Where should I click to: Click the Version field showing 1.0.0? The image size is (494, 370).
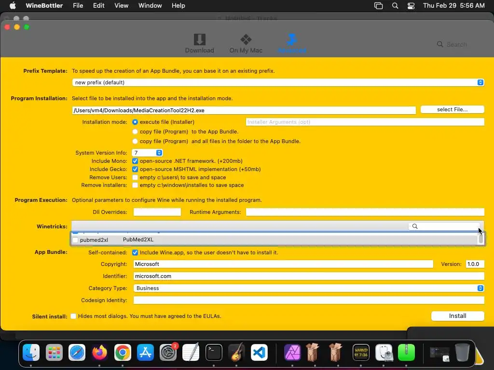475,264
